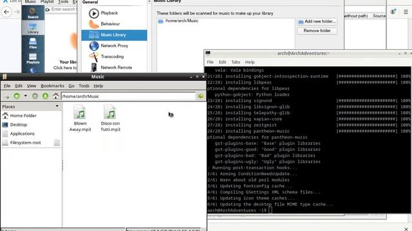Open the View menu in file manager
412x231 pixels.
[x=32, y=85]
